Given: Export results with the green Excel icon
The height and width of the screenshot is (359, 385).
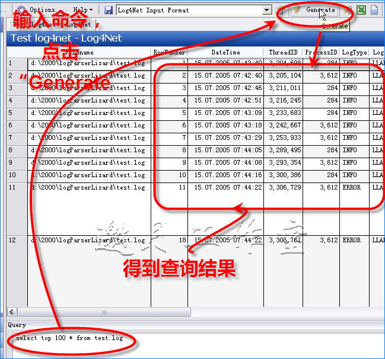Looking at the screenshot, I should pos(361,10).
